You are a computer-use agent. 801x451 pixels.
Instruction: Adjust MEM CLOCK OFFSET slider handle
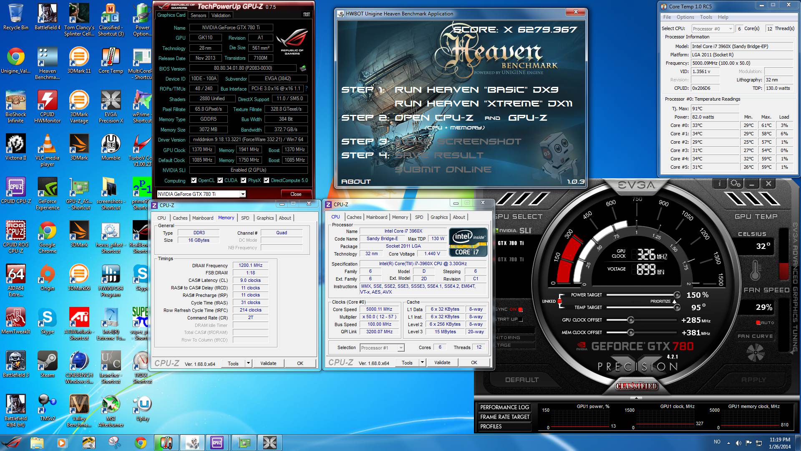tap(630, 333)
